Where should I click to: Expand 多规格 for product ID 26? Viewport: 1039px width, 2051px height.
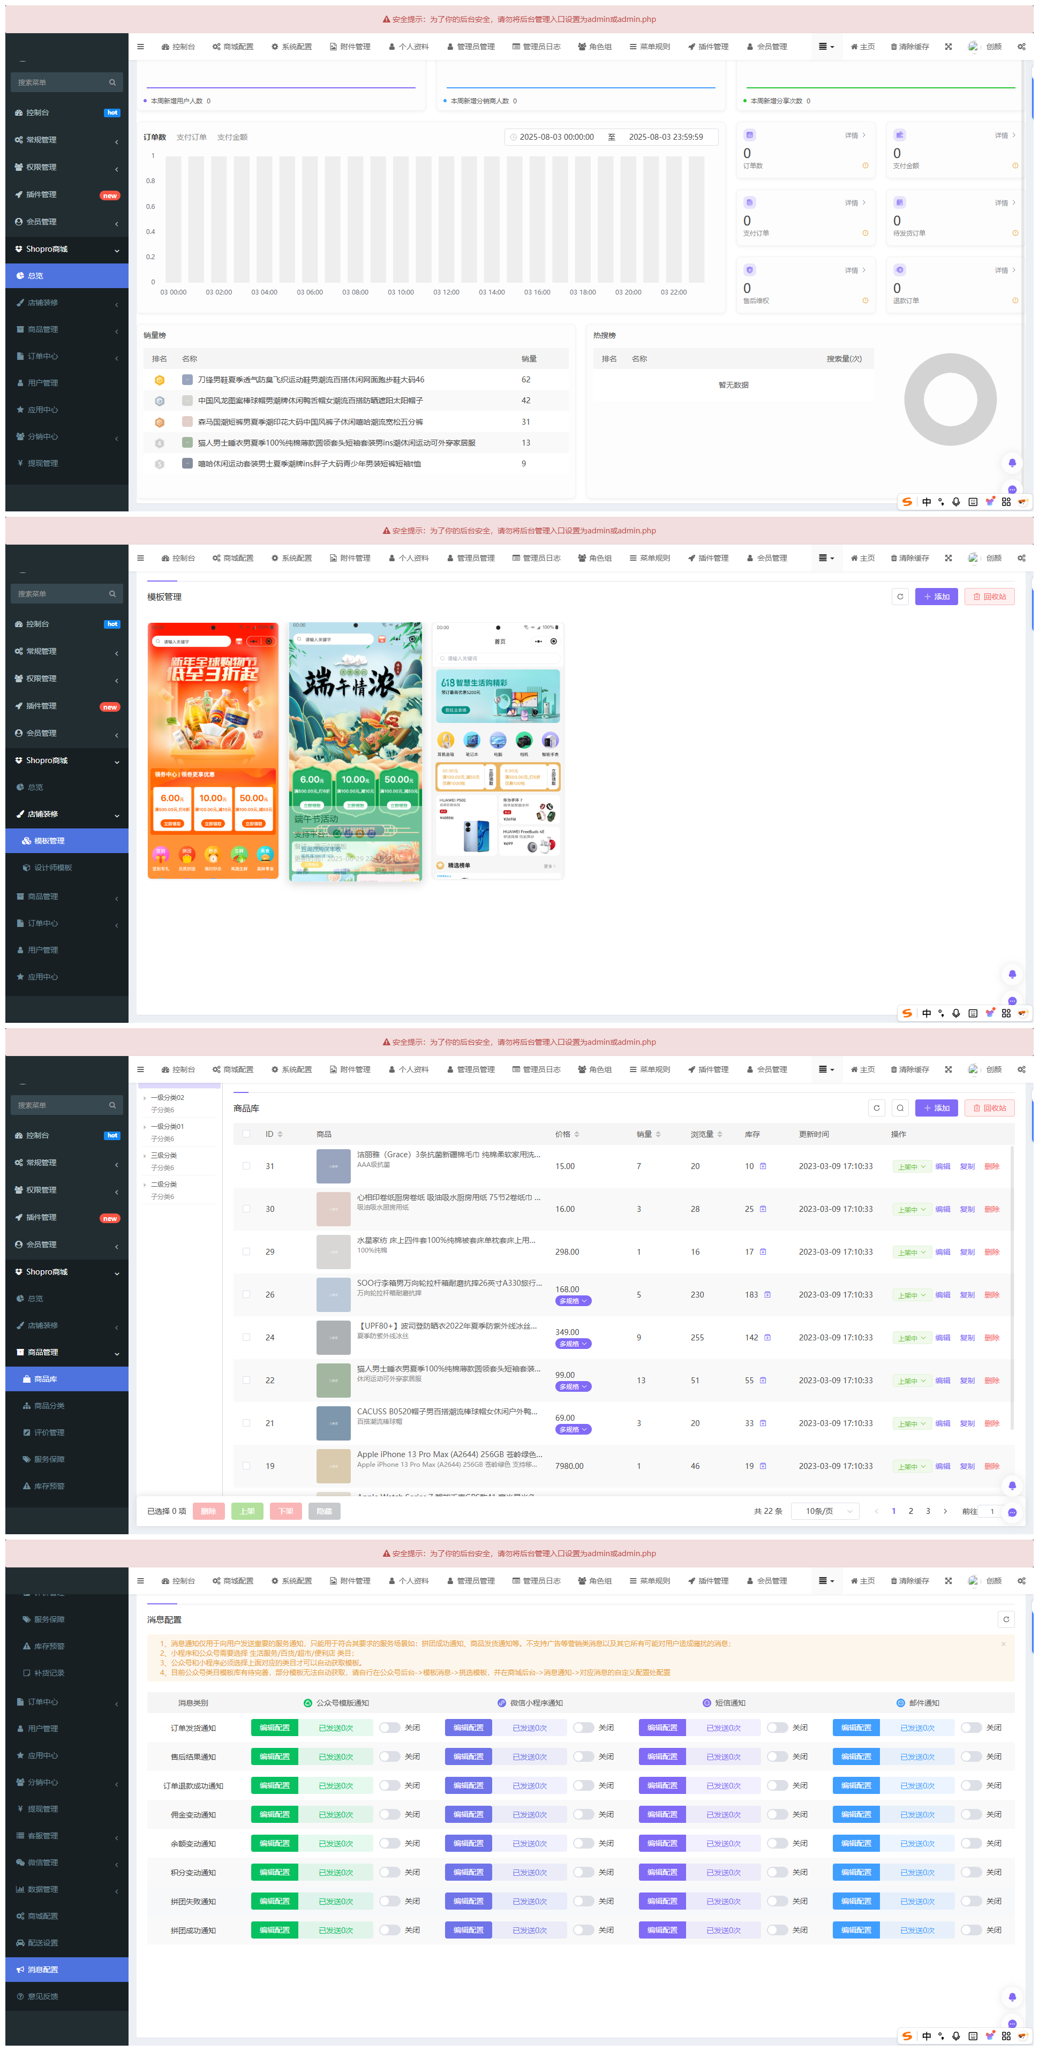tap(573, 1301)
